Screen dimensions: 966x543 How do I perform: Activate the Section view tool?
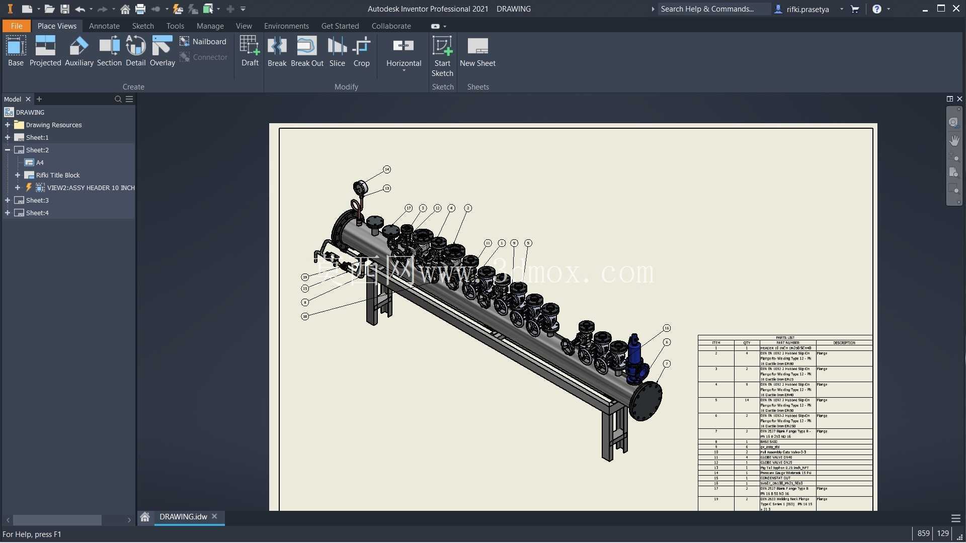(109, 51)
